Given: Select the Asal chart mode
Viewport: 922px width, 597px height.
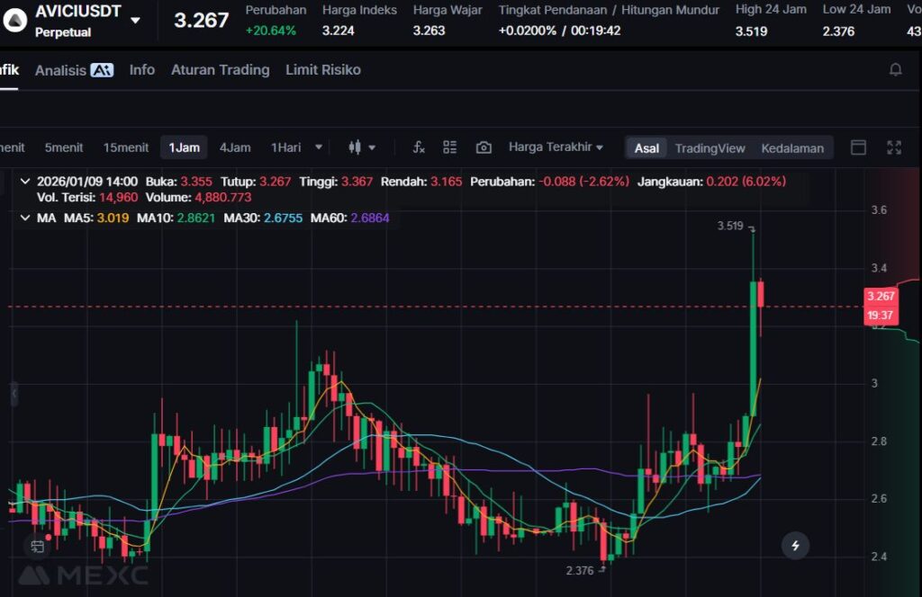Looking at the screenshot, I should [646, 148].
